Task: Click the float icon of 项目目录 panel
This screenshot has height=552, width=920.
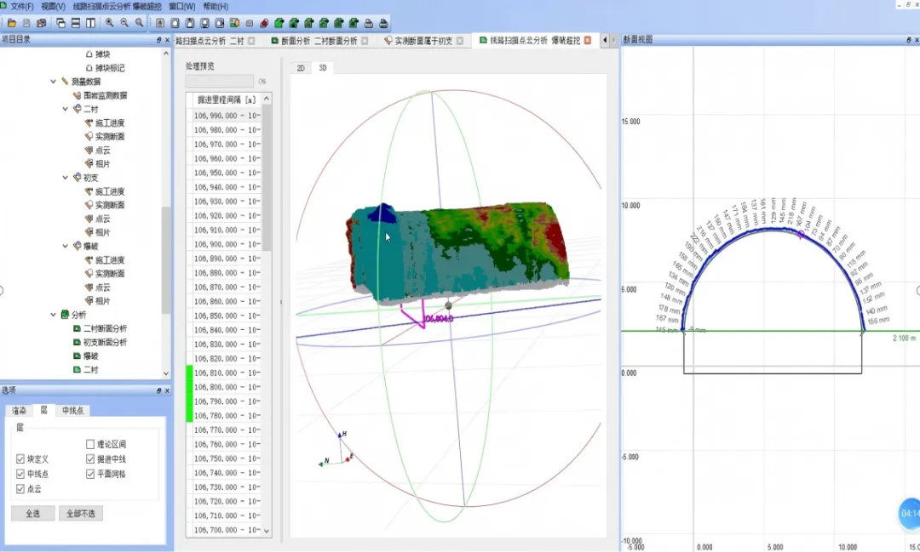Action: [159, 40]
